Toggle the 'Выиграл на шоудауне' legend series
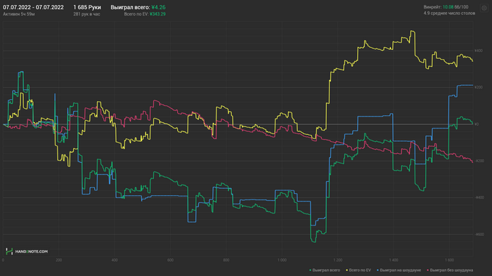The image size is (492, 276). [x=399, y=270]
